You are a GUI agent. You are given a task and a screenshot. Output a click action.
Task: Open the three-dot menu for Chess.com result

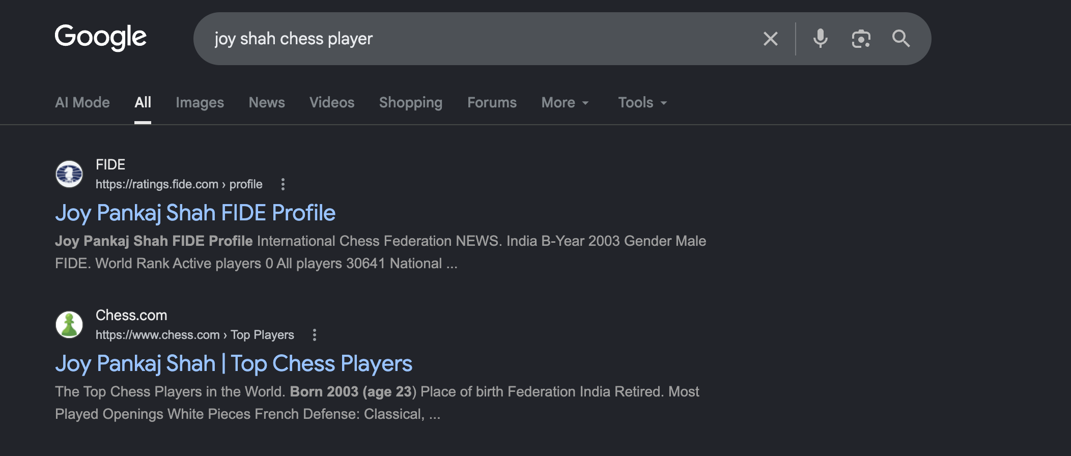point(315,335)
